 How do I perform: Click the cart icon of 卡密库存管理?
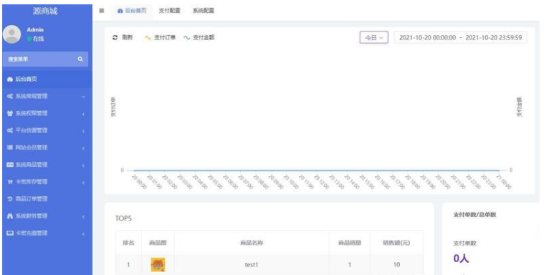[x=10, y=182]
